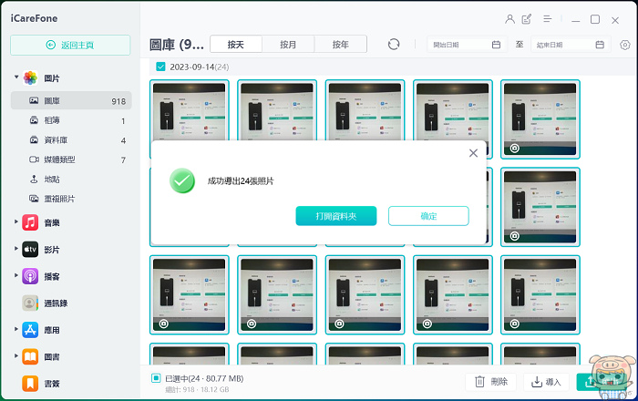
Task: Select last photo thumbnail in top row
Action: [x=540, y=119]
